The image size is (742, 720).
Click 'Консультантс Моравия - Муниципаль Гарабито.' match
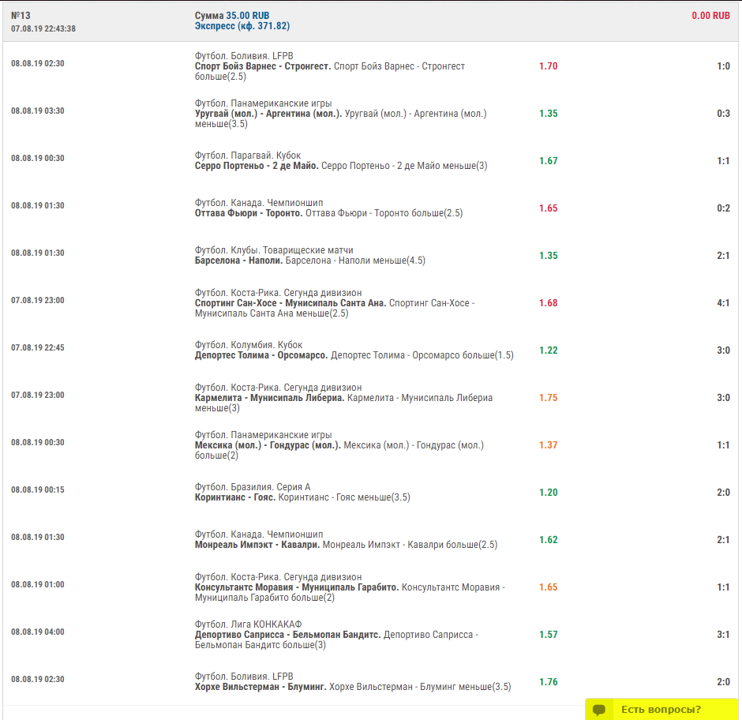point(297,587)
